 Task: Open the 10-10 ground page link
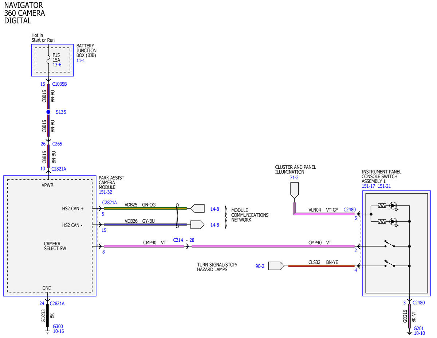(419, 333)
